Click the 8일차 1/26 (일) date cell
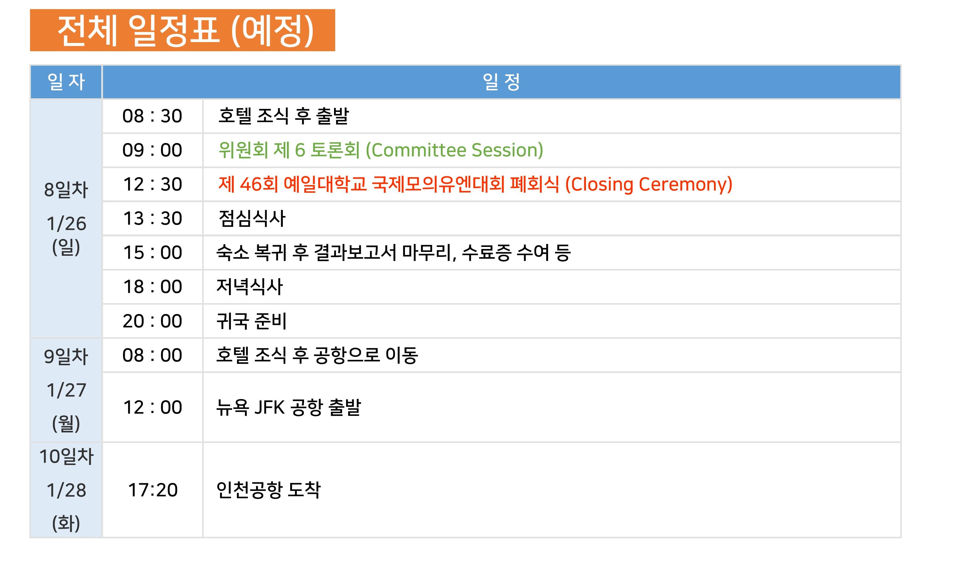Viewport: 955px width, 563px height. point(66,219)
